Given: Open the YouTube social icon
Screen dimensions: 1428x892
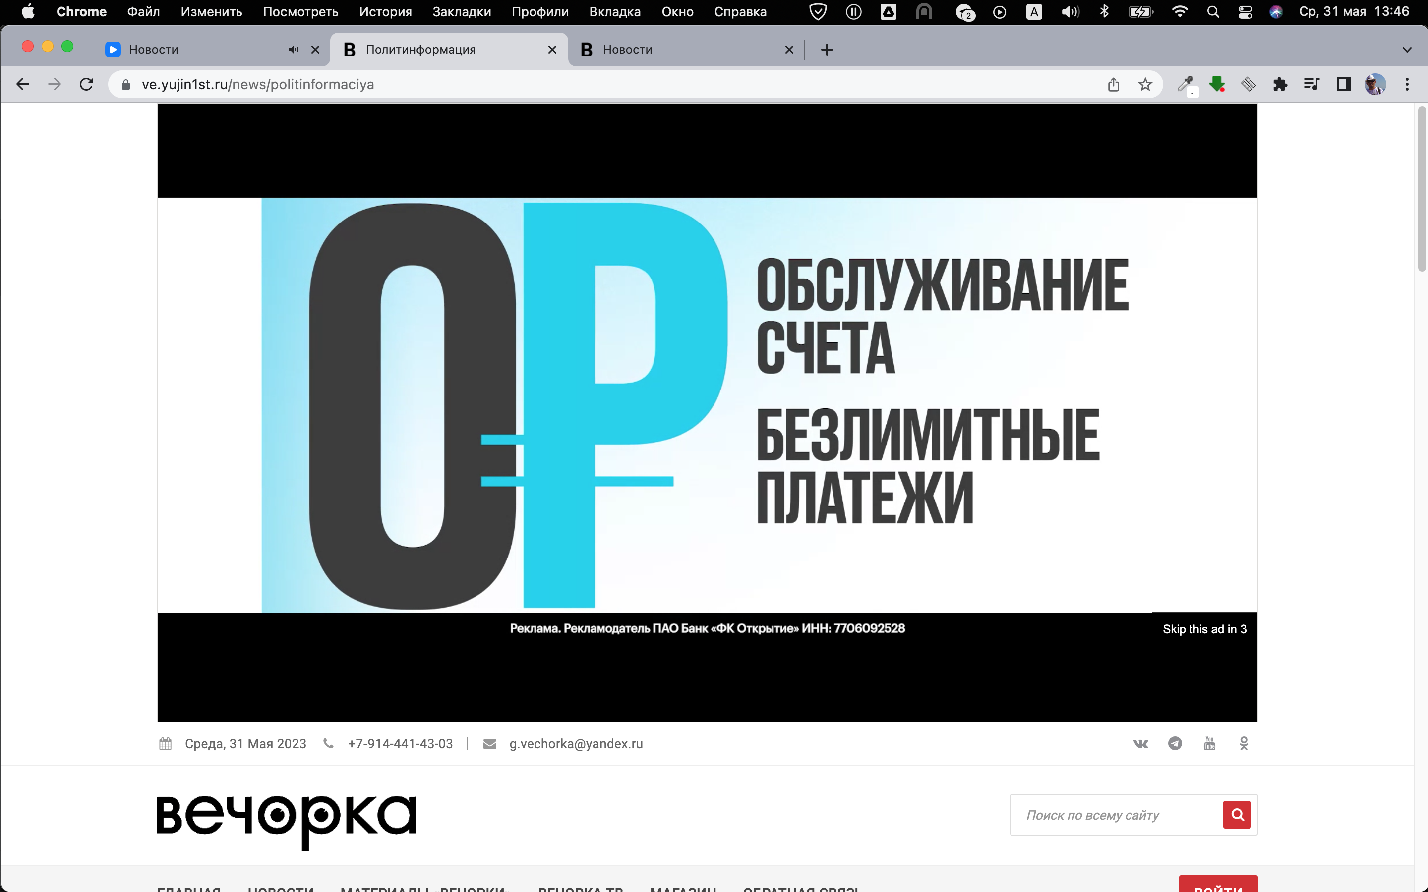Looking at the screenshot, I should (x=1209, y=743).
